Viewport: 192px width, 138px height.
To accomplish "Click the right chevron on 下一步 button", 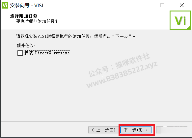I will click(147, 130).
